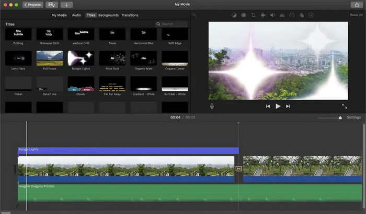Select the cropping tool
Viewport: 366px width, 214px height.
(x=253, y=15)
